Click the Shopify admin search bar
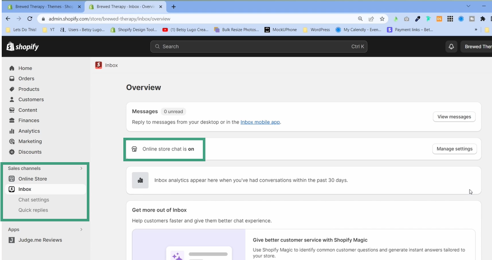The width and height of the screenshot is (492, 260). point(258,46)
